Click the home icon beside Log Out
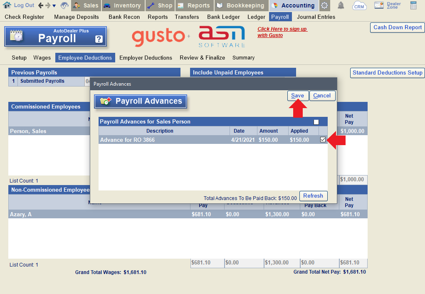 pyautogui.click(x=7, y=5)
